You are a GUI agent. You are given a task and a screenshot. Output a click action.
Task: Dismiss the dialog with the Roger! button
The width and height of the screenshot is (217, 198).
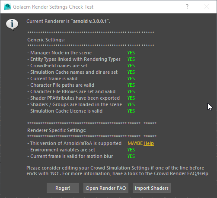click(63, 188)
